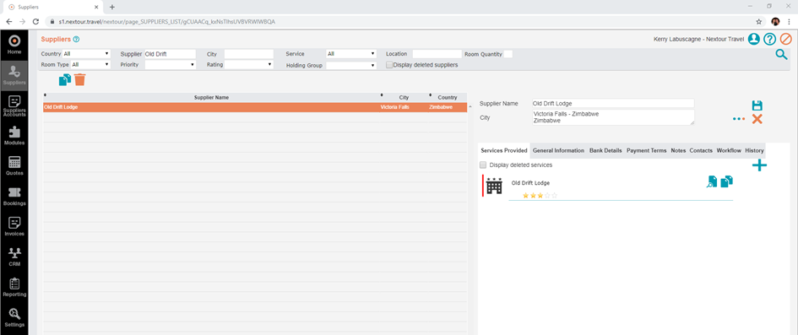Open the Quotes section
The height and width of the screenshot is (335, 798).
[x=14, y=165]
